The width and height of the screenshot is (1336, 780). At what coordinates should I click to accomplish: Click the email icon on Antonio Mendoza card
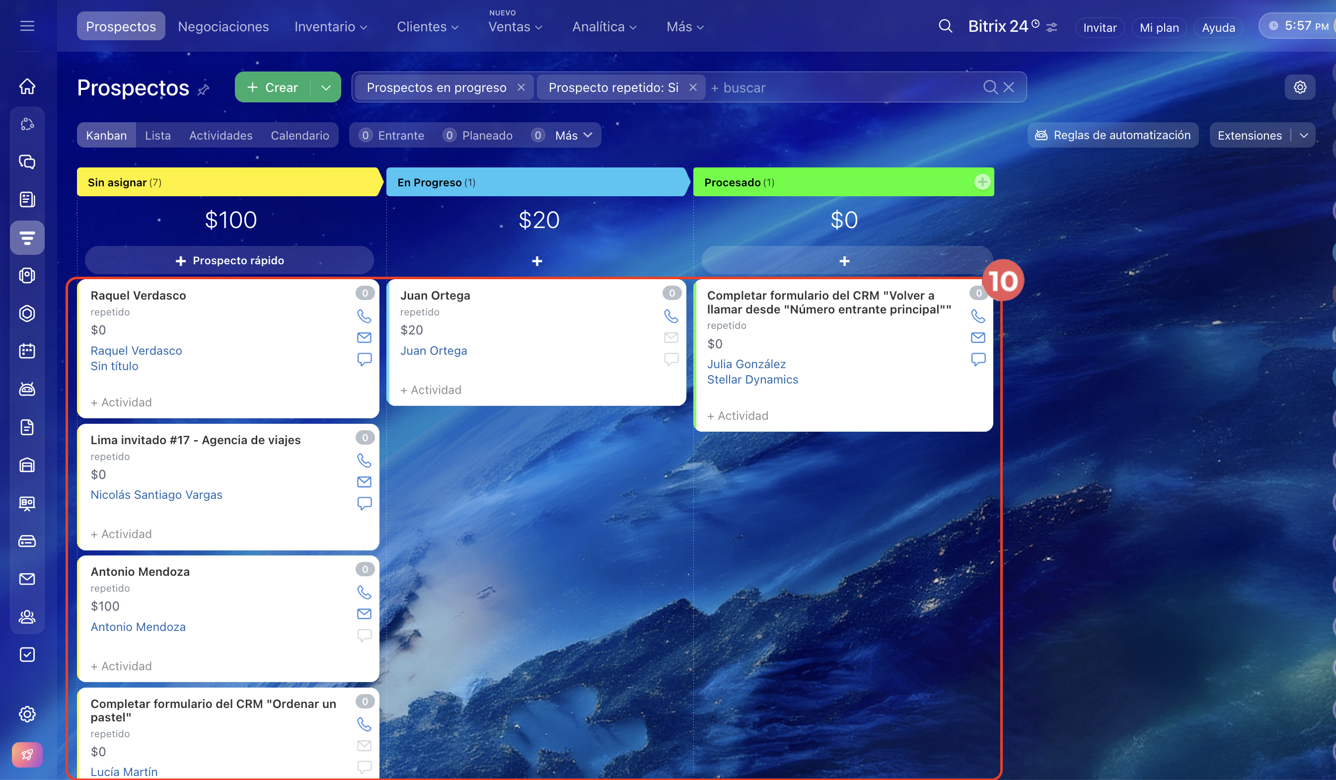(364, 614)
